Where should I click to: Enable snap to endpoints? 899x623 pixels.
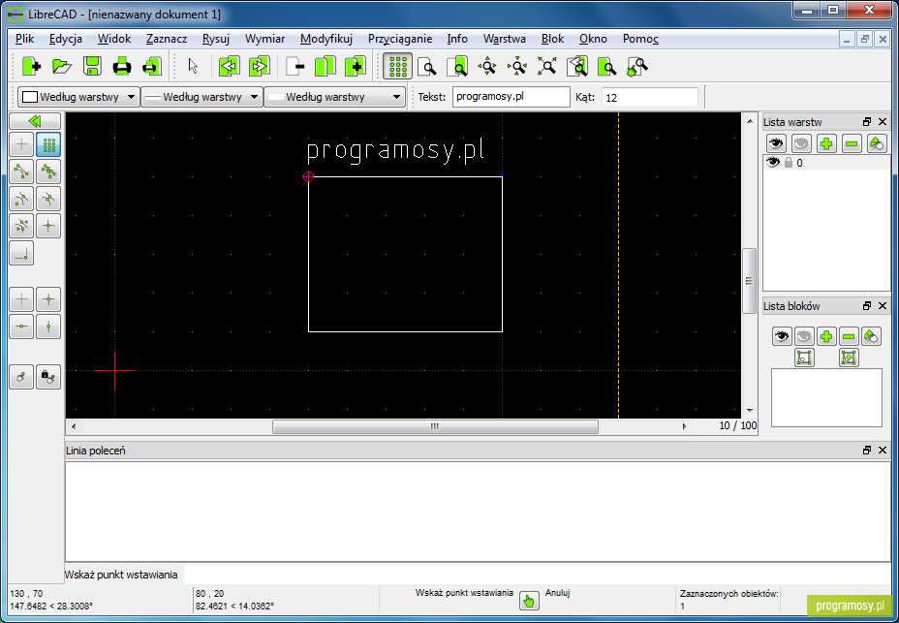(x=21, y=171)
